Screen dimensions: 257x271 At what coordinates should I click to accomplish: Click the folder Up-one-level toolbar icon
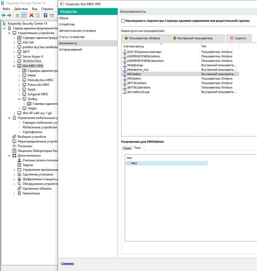(x=17, y=15)
